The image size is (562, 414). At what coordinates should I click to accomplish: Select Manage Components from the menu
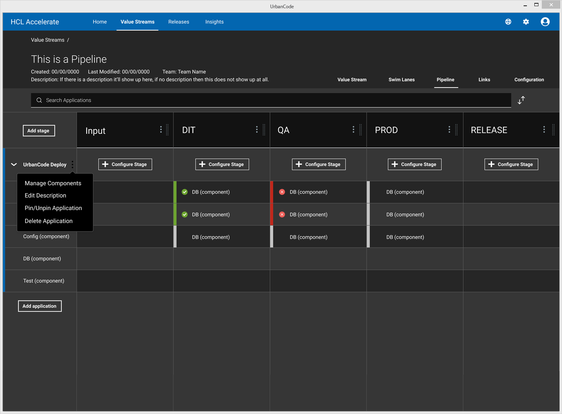point(53,183)
